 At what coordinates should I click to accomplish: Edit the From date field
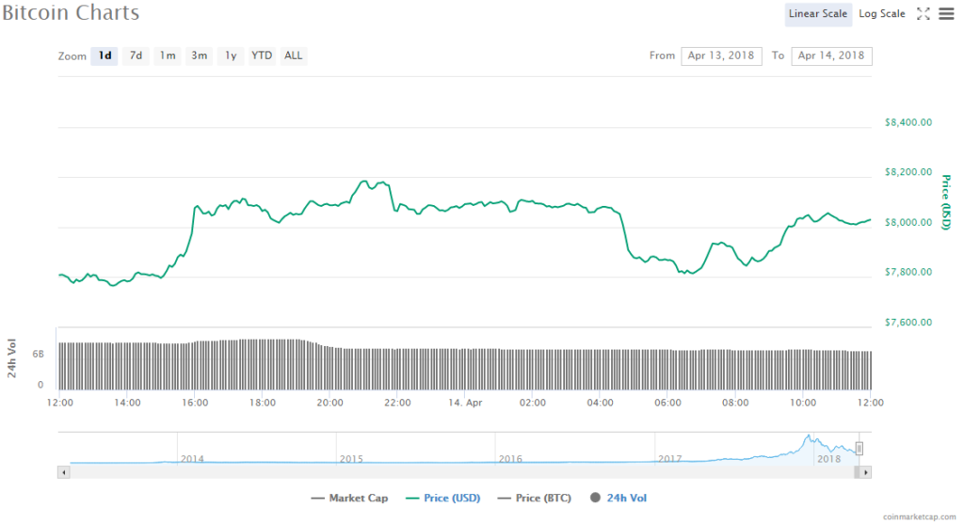tap(722, 55)
